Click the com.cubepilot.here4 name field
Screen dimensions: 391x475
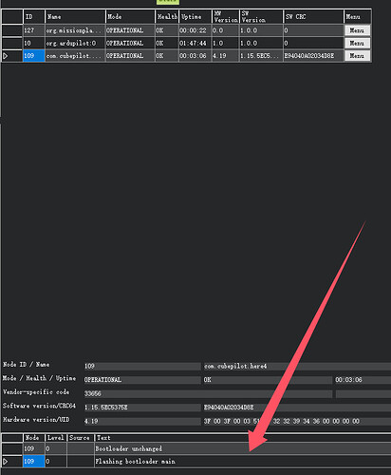point(297,366)
